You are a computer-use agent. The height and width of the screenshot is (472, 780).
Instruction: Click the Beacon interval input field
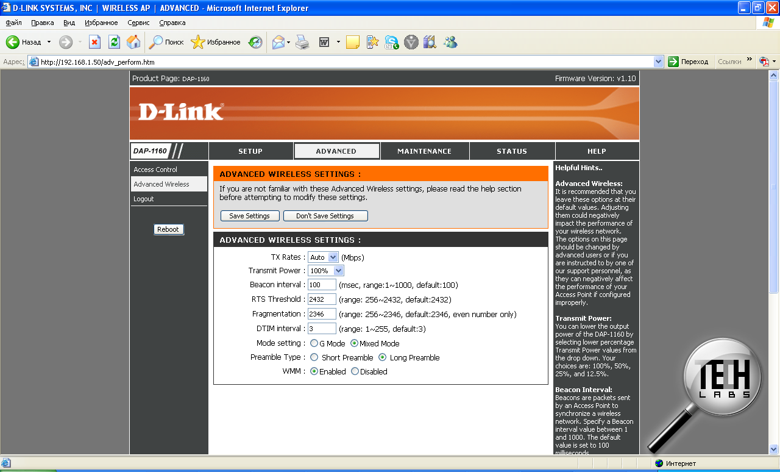point(322,285)
